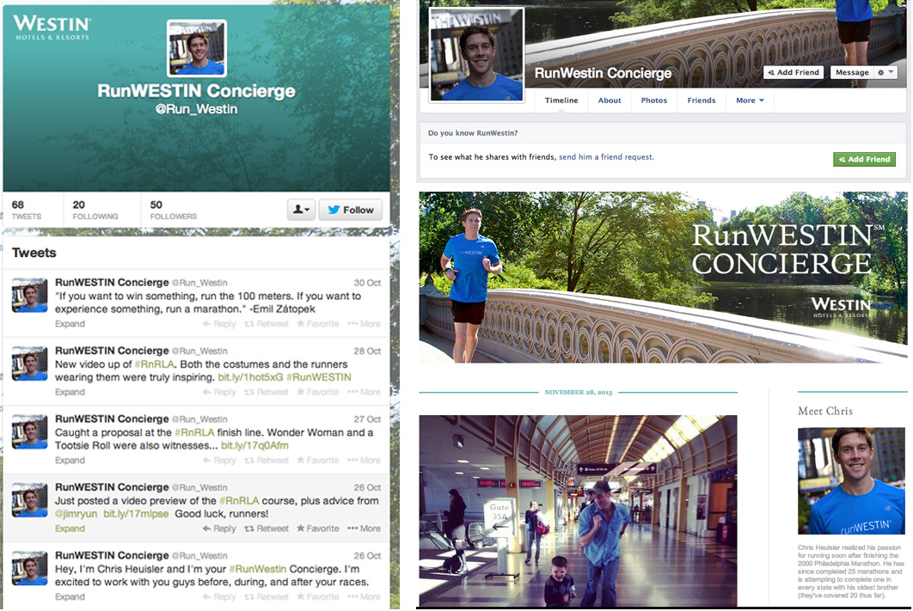Message RunWestin on Facebook
The image size is (913, 611).
(852, 72)
